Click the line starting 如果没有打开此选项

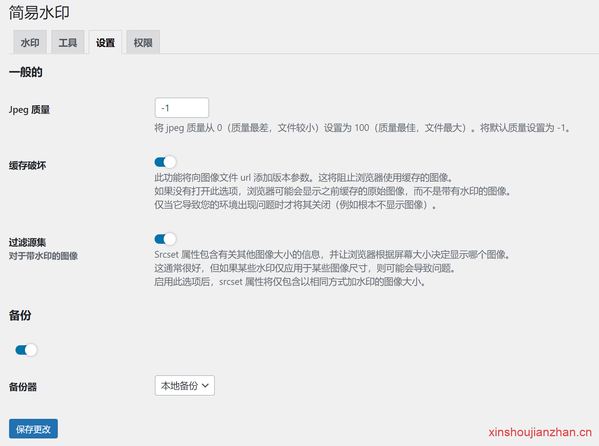pos(333,191)
